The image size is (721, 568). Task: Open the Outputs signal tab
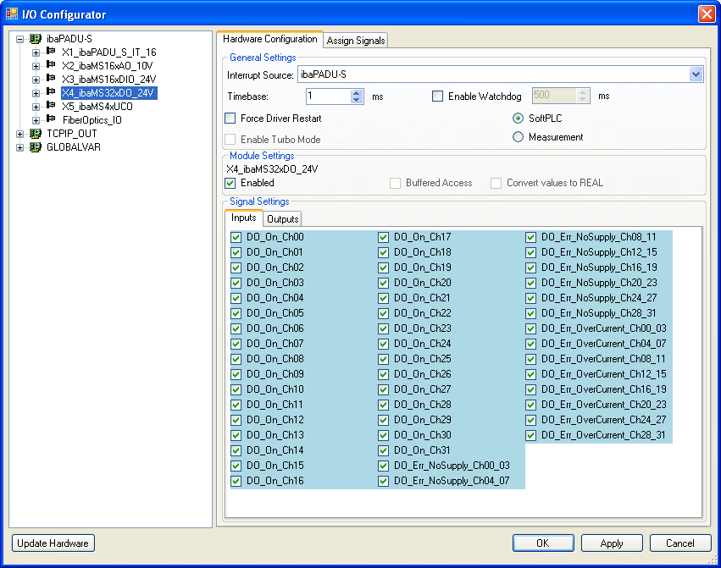pyautogui.click(x=283, y=219)
